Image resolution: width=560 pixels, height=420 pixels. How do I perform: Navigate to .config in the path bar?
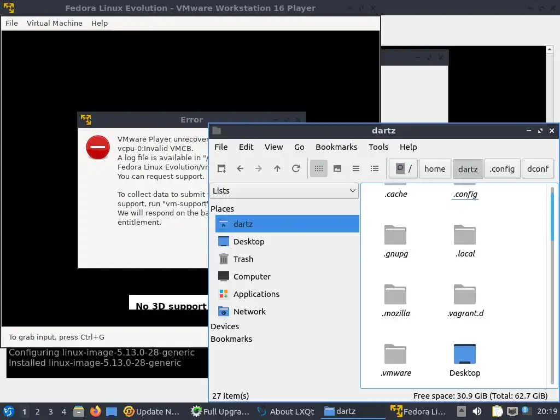pos(502,168)
